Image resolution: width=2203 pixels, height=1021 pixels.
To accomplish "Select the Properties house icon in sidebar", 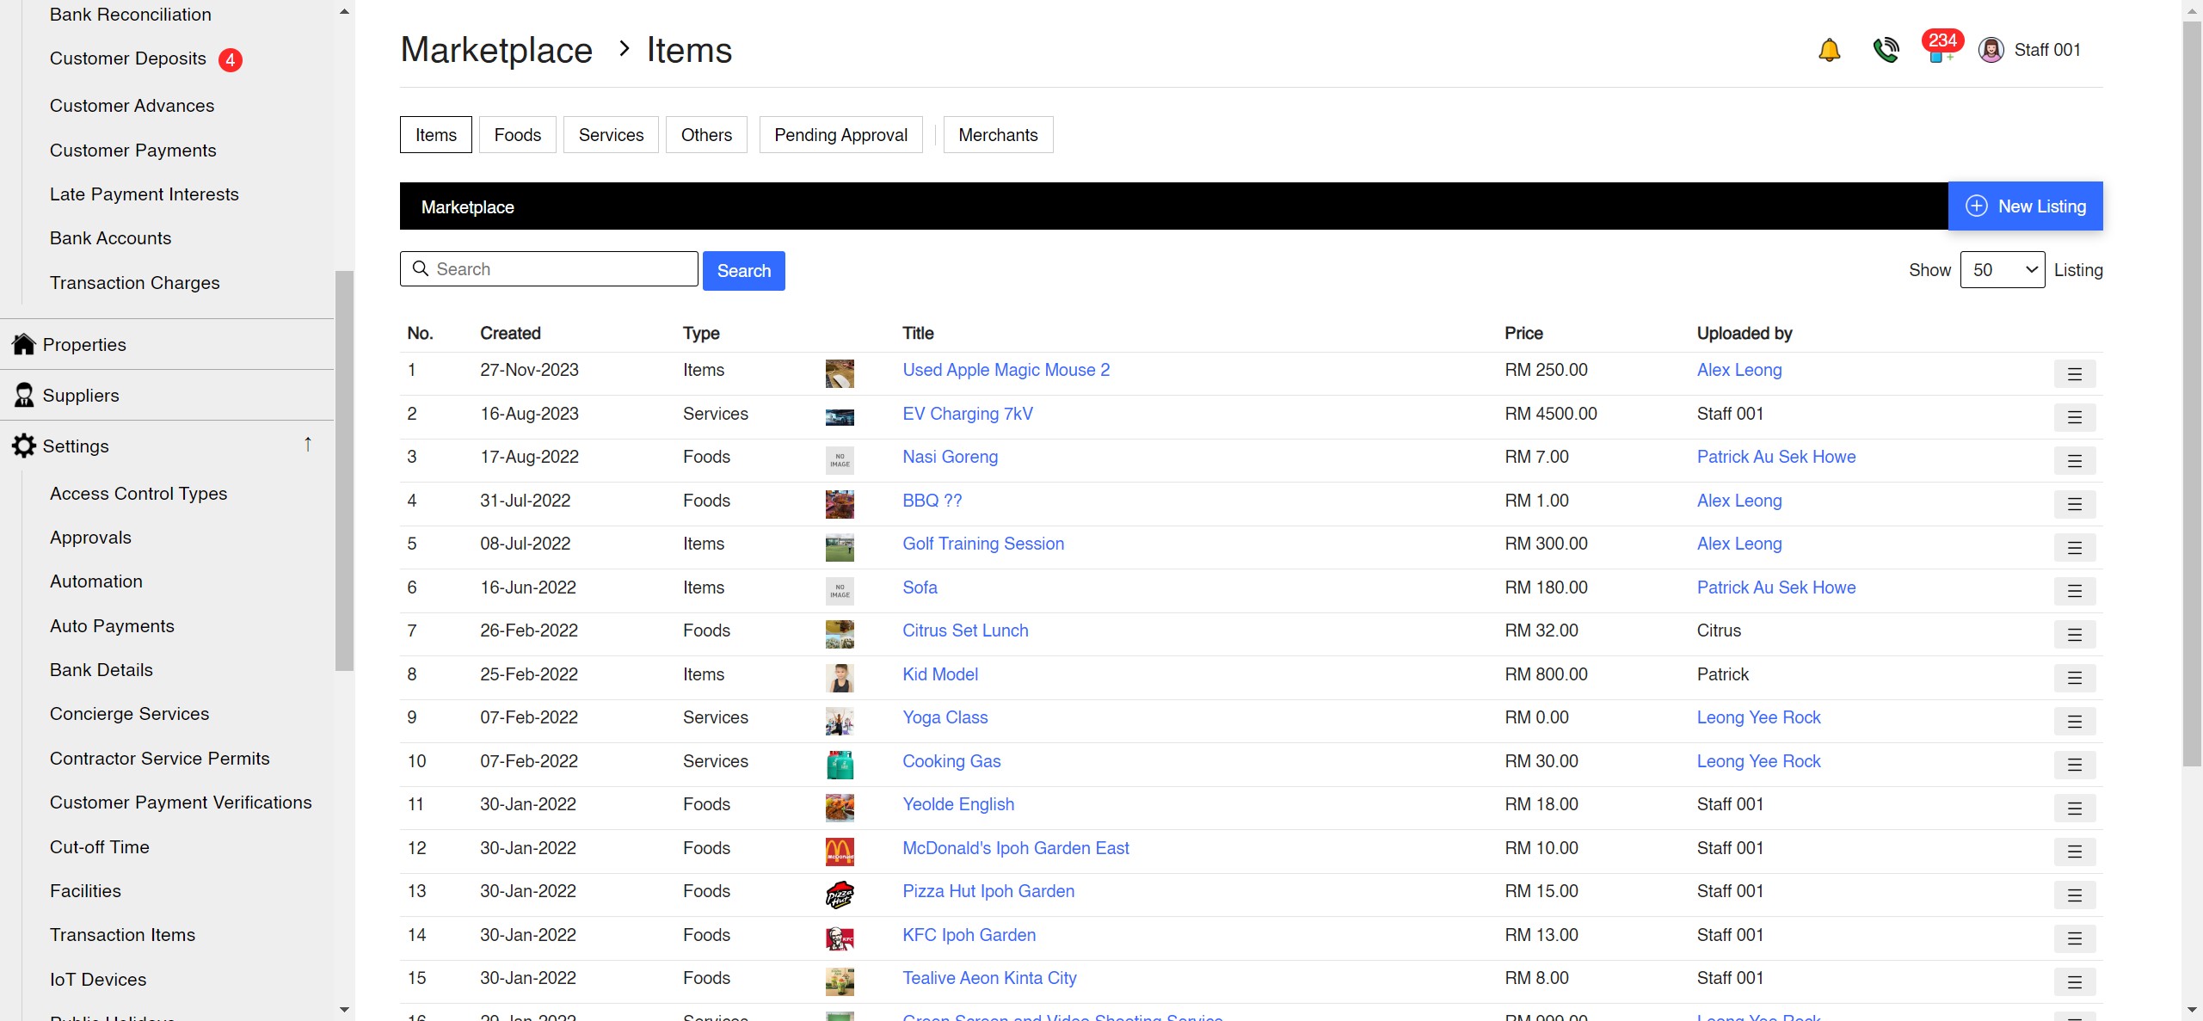I will click(23, 343).
